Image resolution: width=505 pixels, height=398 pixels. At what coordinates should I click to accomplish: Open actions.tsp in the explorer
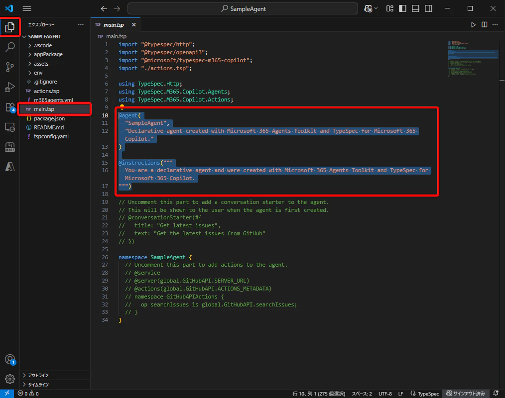pyautogui.click(x=55, y=91)
